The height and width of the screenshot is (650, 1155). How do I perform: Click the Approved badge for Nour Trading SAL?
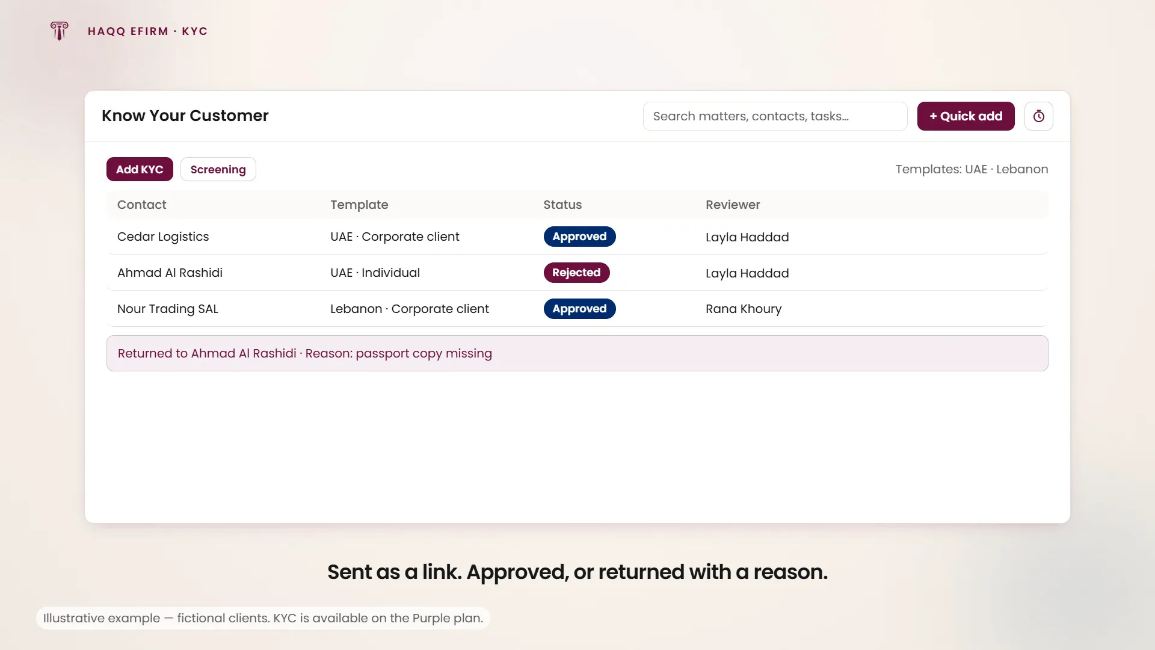[x=579, y=309]
